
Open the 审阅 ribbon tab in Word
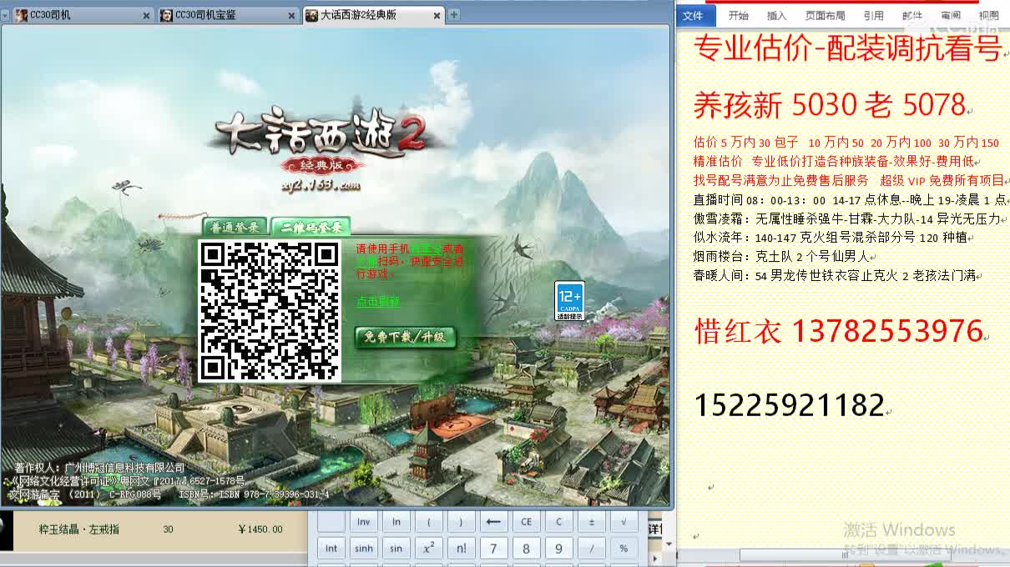pyautogui.click(x=951, y=15)
